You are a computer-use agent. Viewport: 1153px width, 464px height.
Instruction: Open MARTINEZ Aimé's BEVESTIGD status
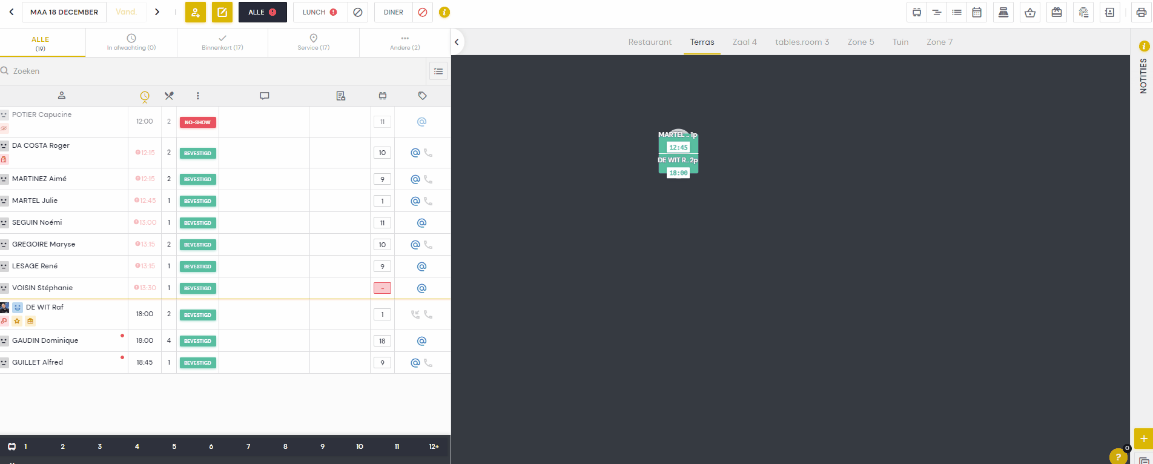198,179
